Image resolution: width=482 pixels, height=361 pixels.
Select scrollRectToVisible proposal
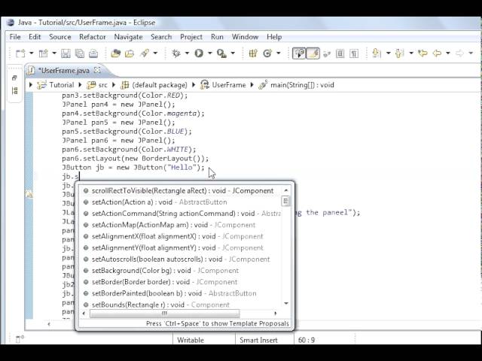click(x=182, y=190)
